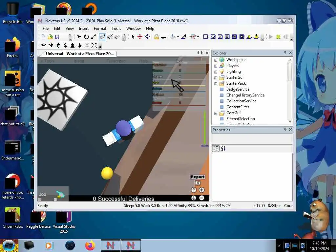The width and height of the screenshot is (336, 252).
Task: Reset the simulation with the rewind icon
Action: coord(285,37)
